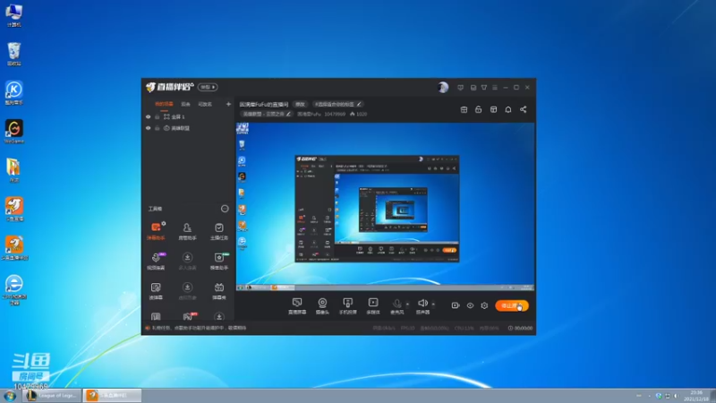Click the notice text in bottom status bar
Viewport: 716px width, 403px height.
199,328
